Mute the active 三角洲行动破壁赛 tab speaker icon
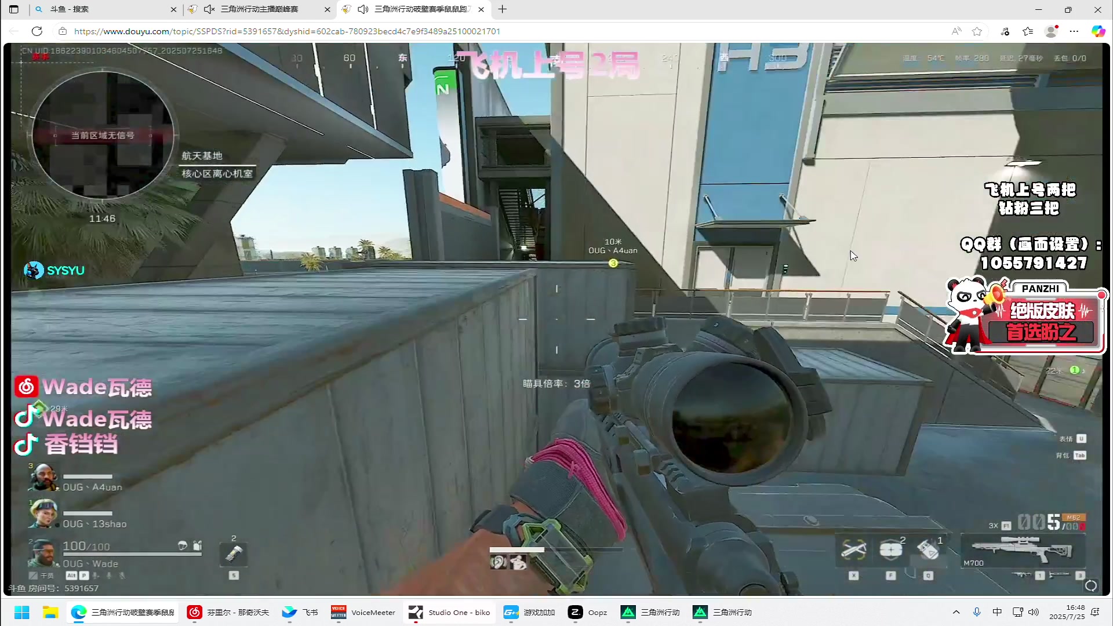1113x626 pixels. [363, 9]
